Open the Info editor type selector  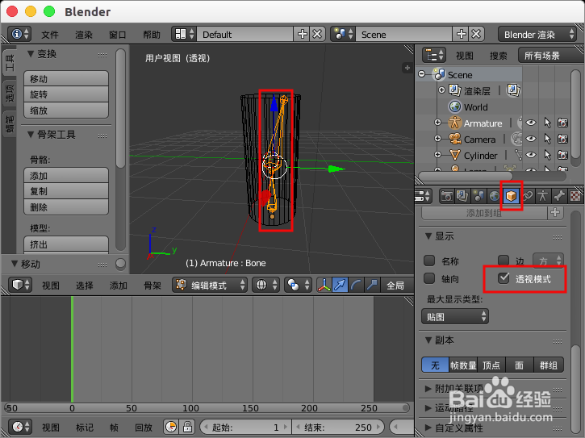click(19, 35)
